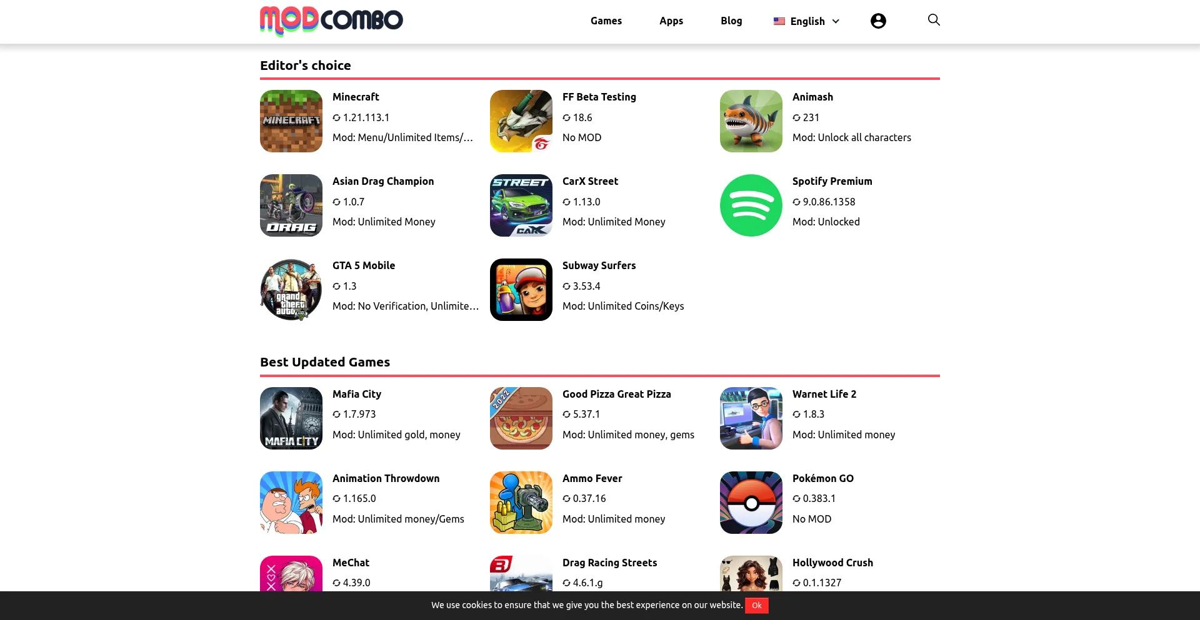1200x620 pixels.
Task: Go home via MODCOMBO logo
Action: click(x=331, y=21)
